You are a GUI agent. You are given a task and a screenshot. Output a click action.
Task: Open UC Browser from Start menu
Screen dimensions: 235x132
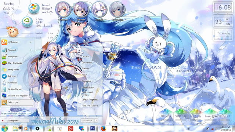(x=17, y=42)
